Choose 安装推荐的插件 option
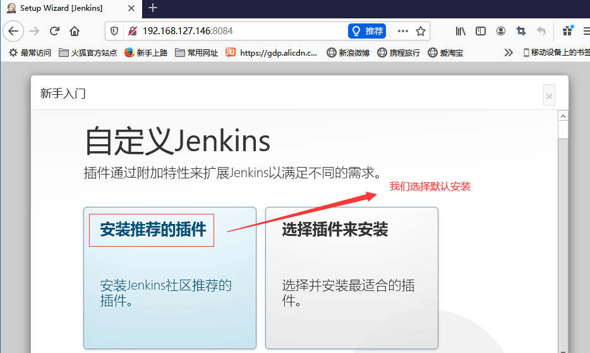The image size is (590, 353). click(169, 278)
